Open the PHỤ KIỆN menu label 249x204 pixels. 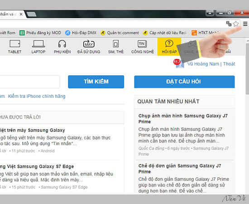[x=62, y=52]
